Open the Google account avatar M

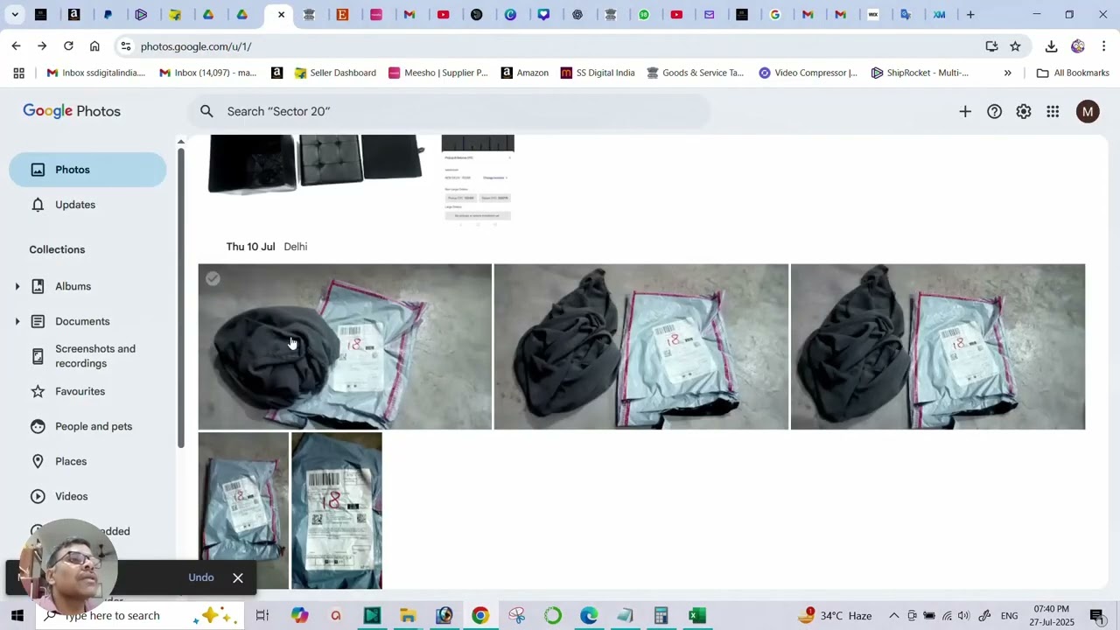tap(1088, 111)
